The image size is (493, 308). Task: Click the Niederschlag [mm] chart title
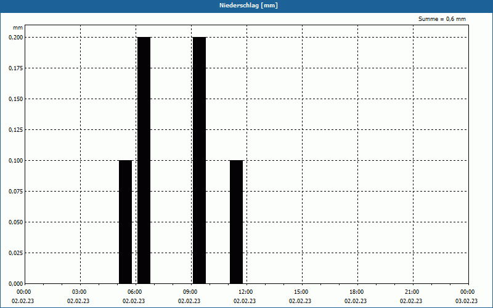pyautogui.click(x=248, y=6)
